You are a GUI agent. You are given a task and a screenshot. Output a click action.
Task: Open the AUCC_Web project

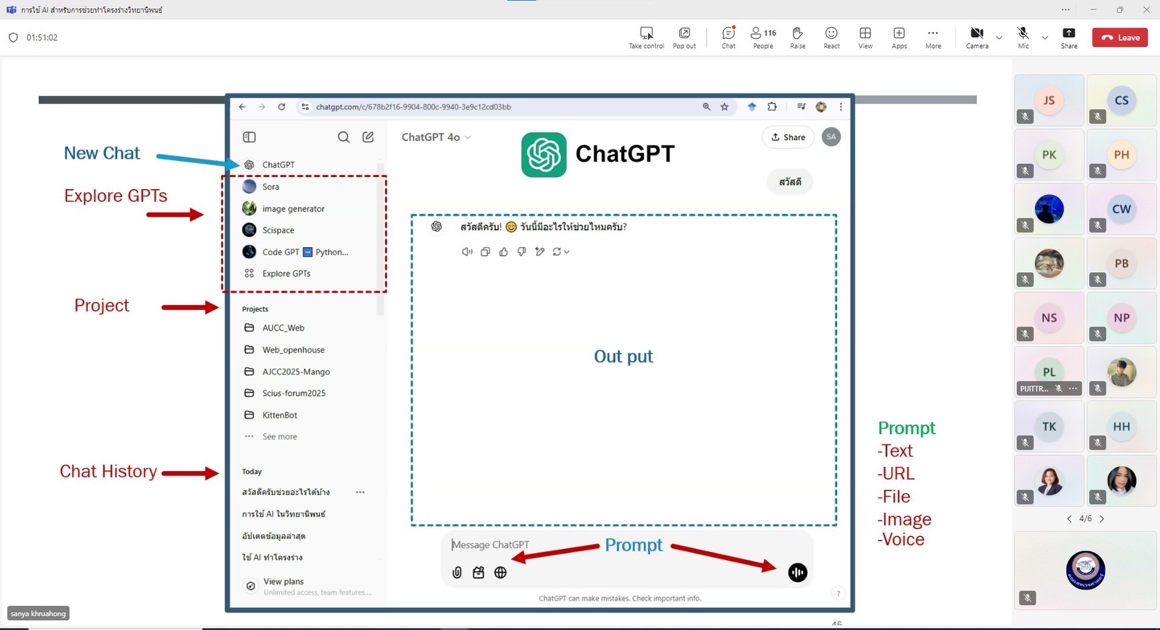coord(283,328)
